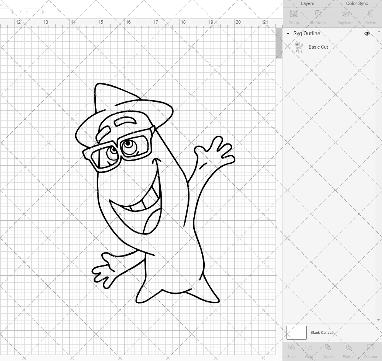Image resolution: width=382 pixels, height=361 pixels.
Task: Switch to the Color Sync tab
Action: [357, 3]
